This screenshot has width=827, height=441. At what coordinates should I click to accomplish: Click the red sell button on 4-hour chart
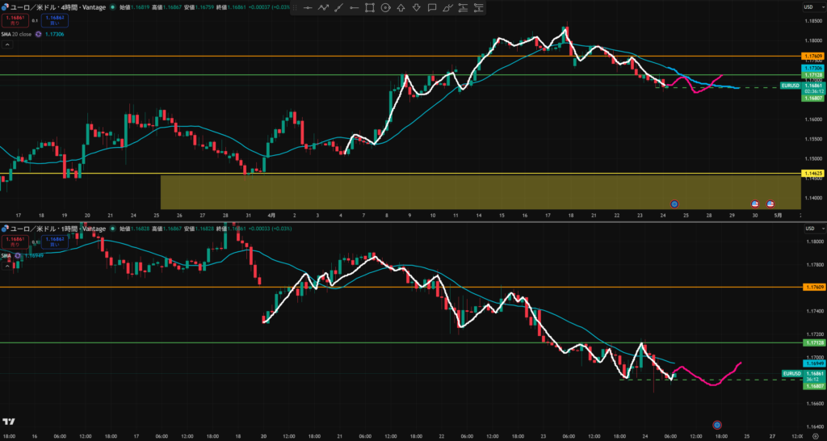click(15, 19)
